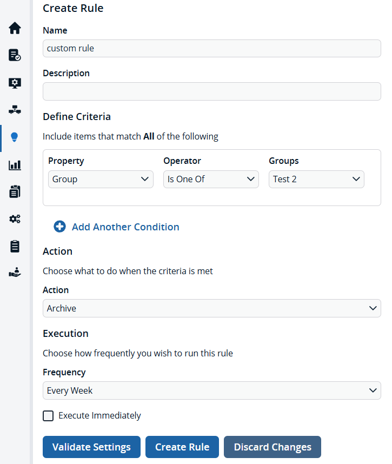Open the document checklist sidebar icon
The width and height of the screenshot is (392, 464).
[15, 55]
